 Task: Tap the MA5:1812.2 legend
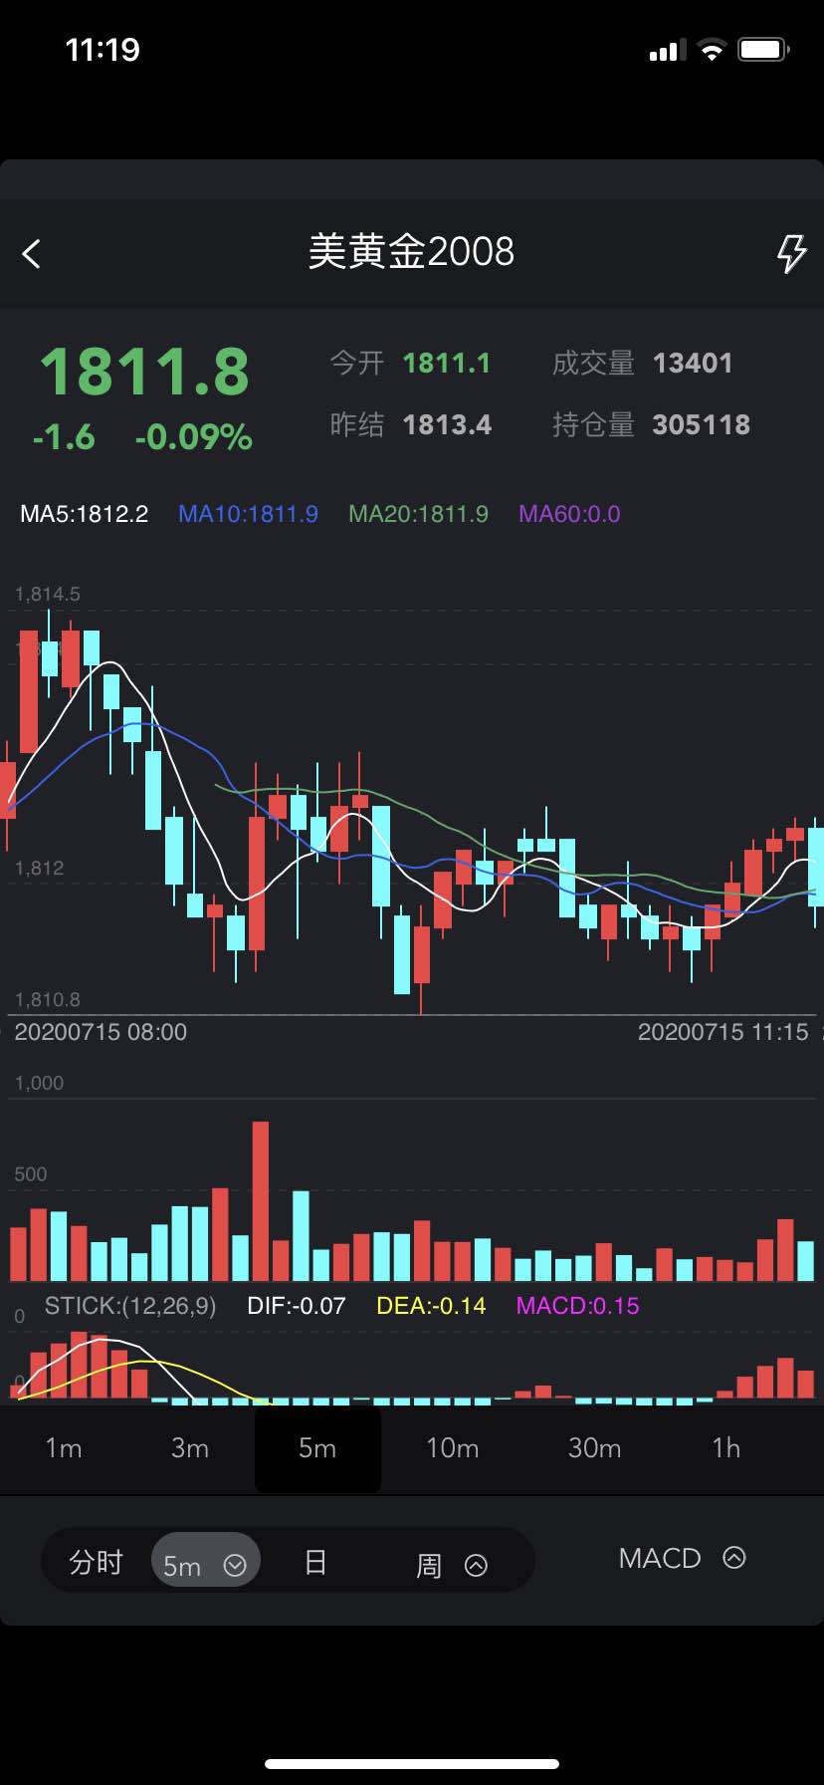(85, 514)
